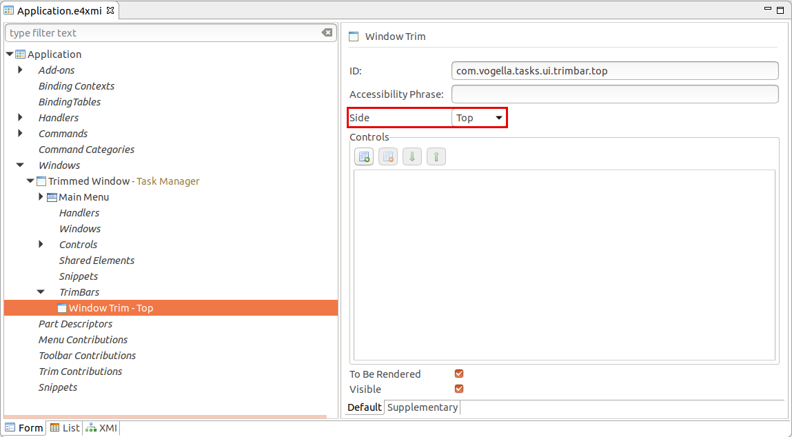Select Part Descriptors in the tree
Screen dimensions: 792x437
pos(75,324)
